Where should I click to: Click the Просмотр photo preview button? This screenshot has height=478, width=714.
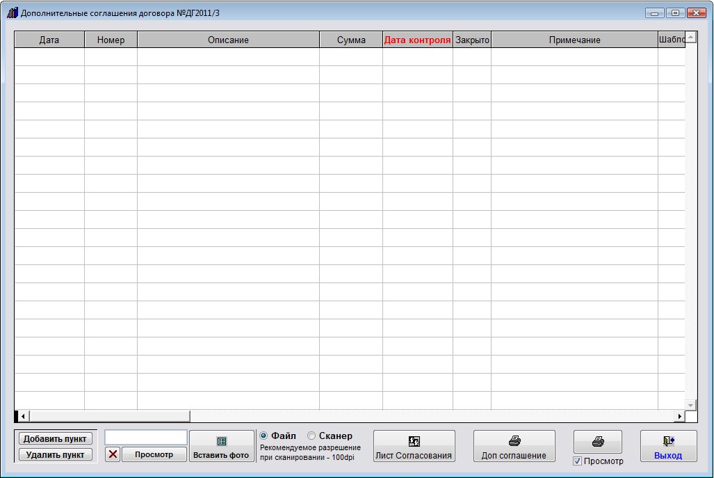coord(154,454)
